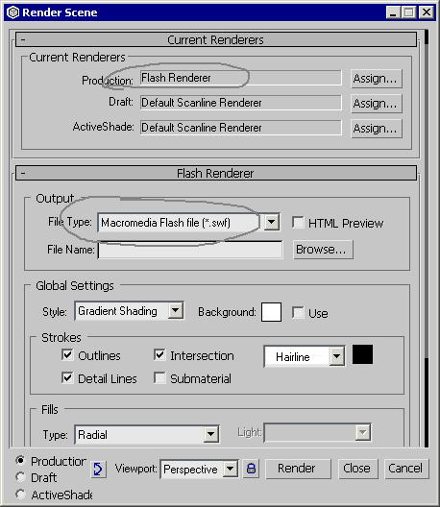The height and width of the screenshot is (507, 440).
Task: Select the ActiveShade radio button
Action: pyautogui.click(x=20, y=495)
